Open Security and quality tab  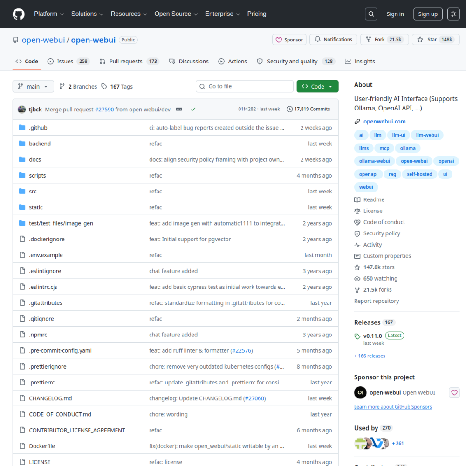pyautogui.click(x=296, y=61)
